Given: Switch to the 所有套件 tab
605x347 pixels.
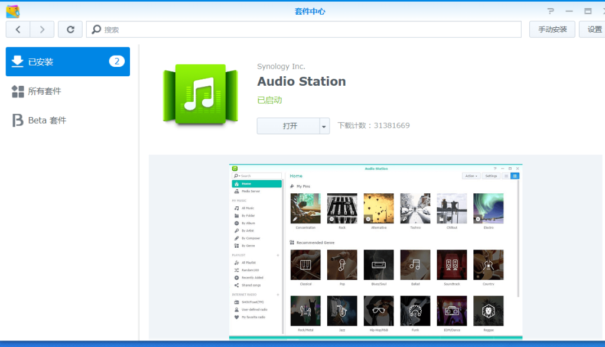Looking at the screenshot, I should click(x=45, y=91).
